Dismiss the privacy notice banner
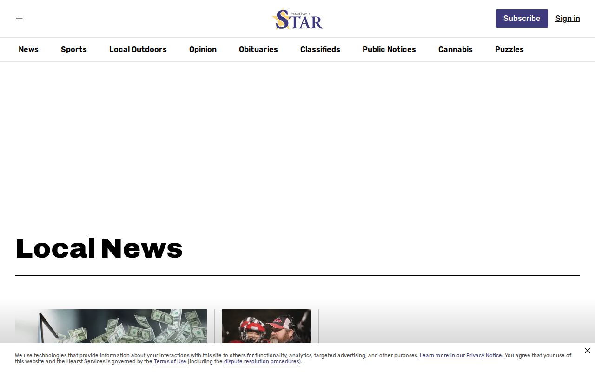The image size is (595, 372). [587, 351]
